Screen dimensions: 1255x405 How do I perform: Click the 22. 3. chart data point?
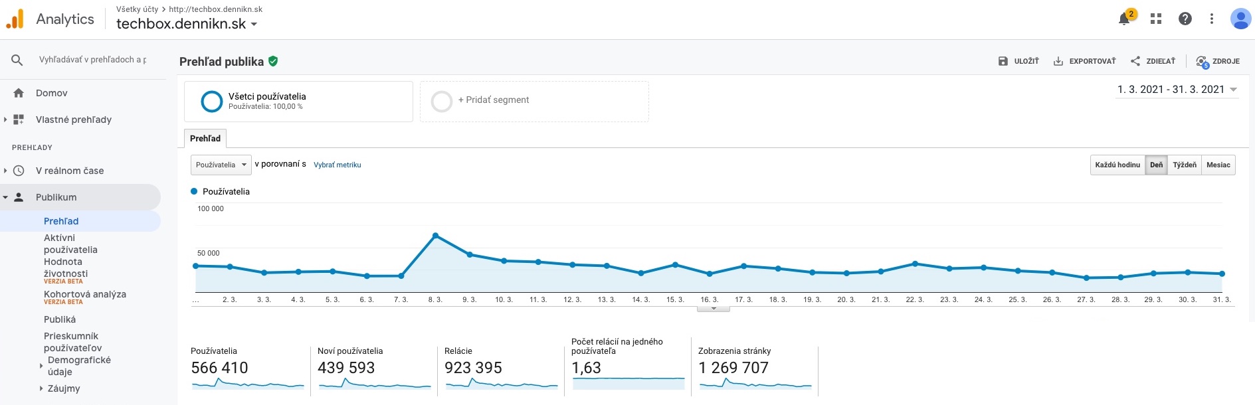pos(915,264)
